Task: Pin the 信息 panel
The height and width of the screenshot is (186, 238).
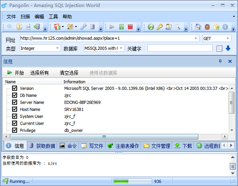Action: pyautogui.click(x=220, y=61)
